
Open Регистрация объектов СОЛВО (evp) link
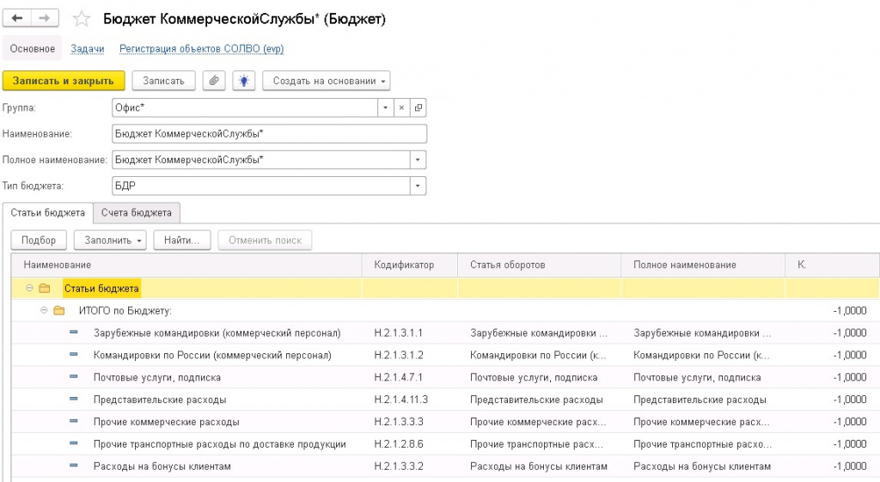pyautogui.click(x=201, y=50)
